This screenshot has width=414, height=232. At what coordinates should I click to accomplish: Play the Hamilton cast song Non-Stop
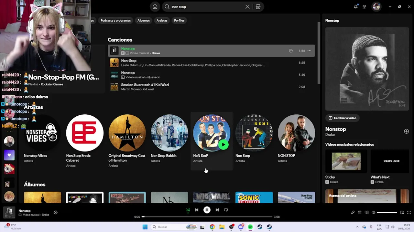(114, 63)
